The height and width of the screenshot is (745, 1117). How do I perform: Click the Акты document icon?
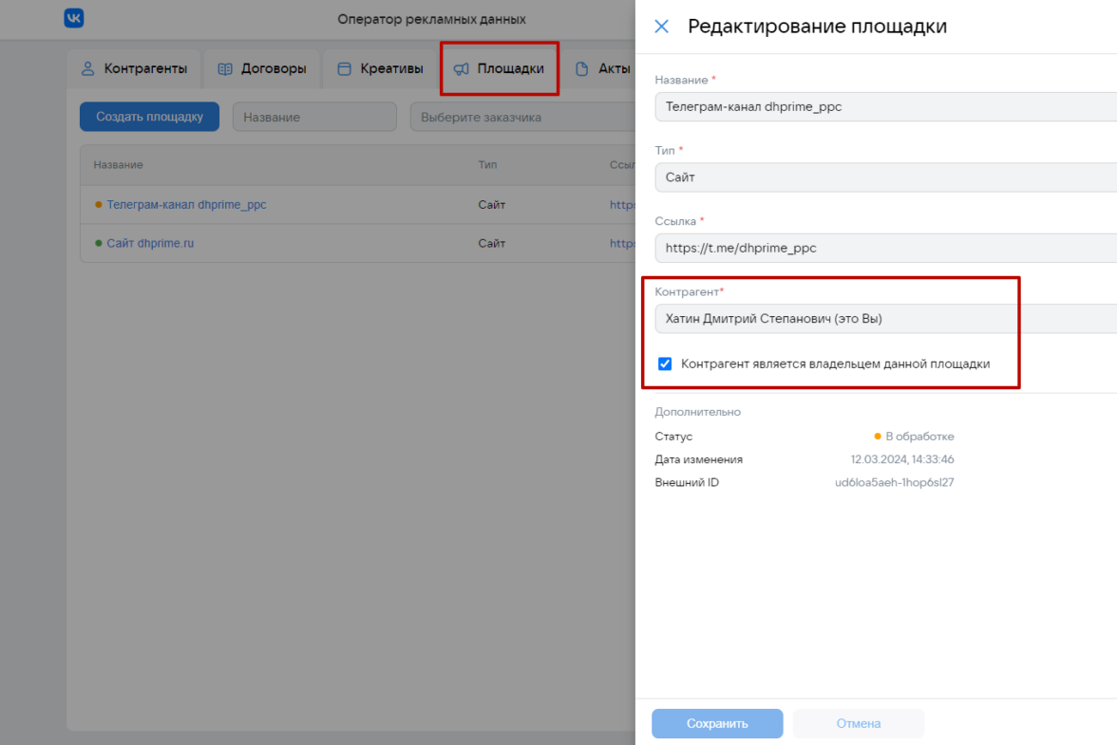pos(582,68)
